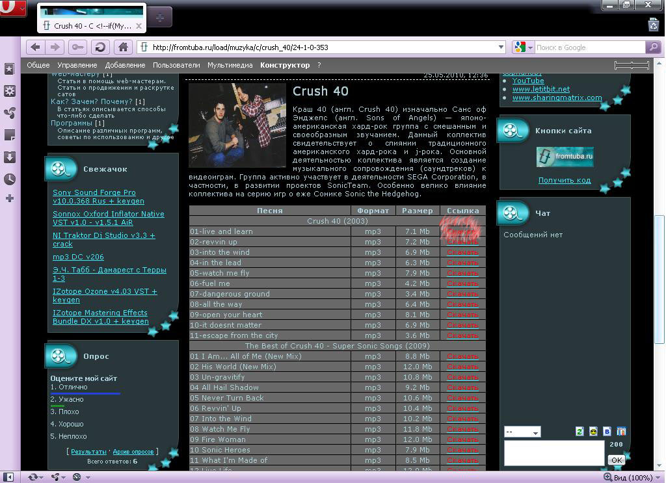Click the password manager key button

pos(77,47)
